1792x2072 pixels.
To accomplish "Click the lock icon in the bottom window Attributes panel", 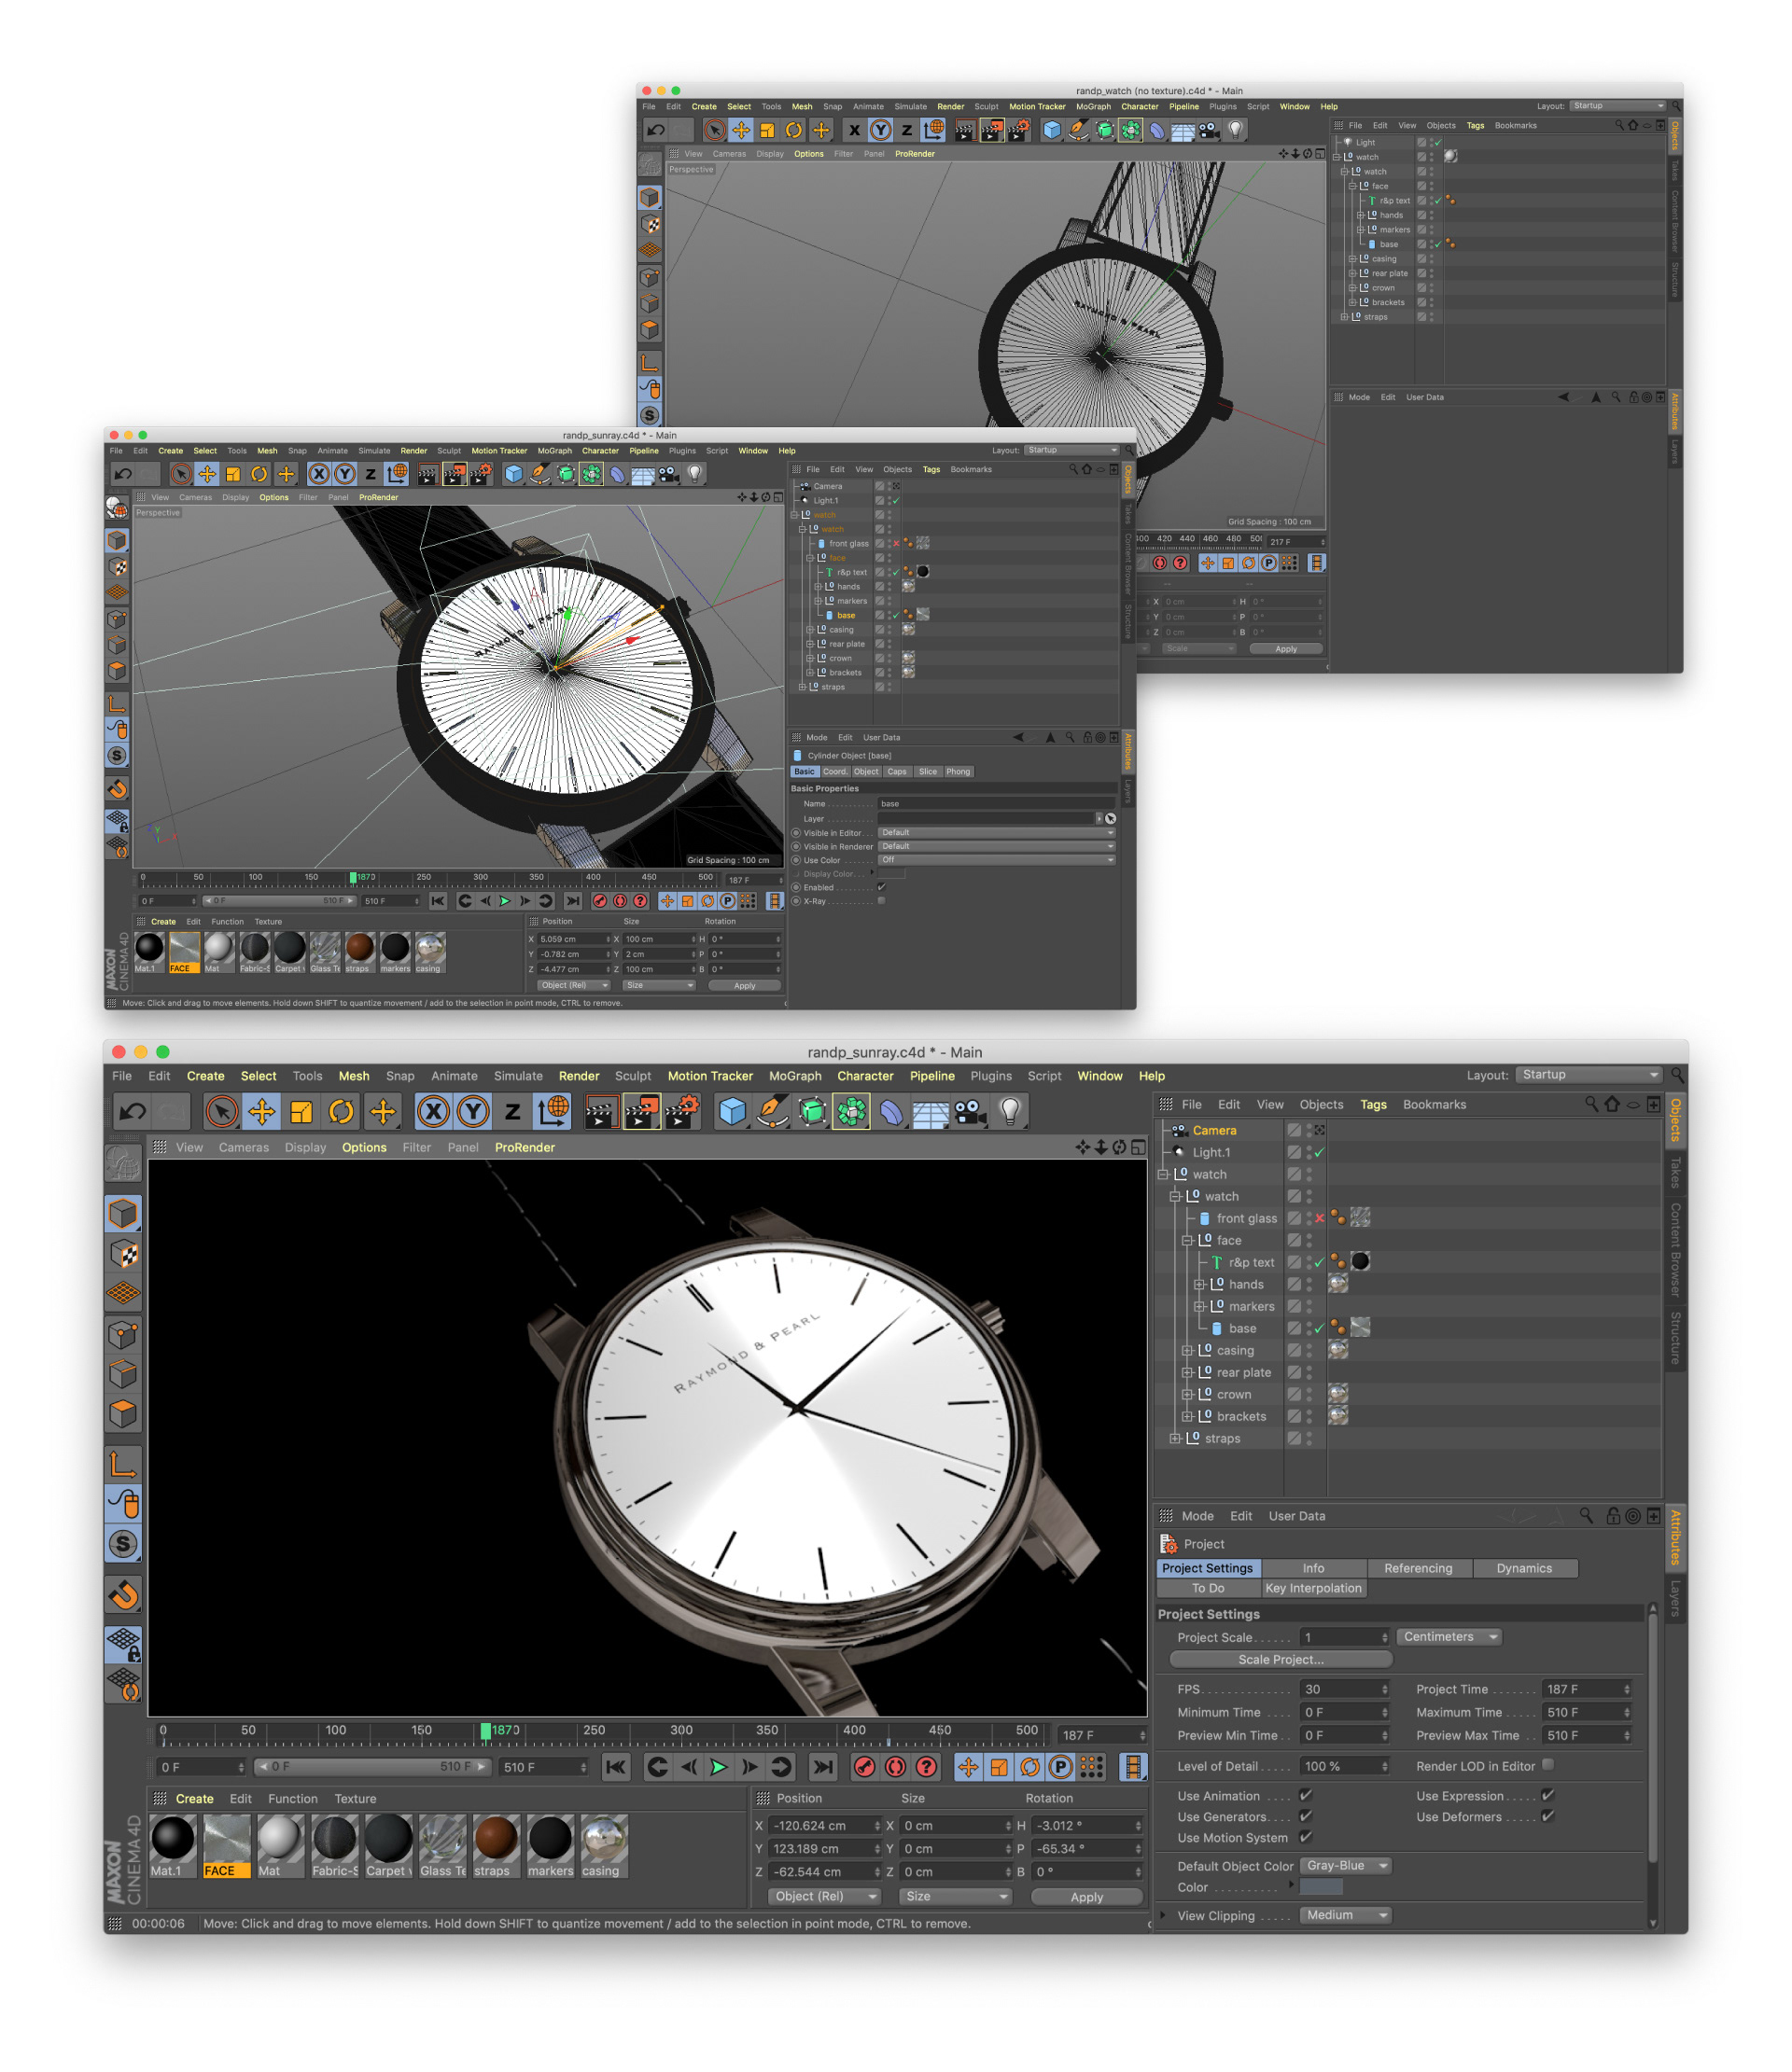I will (x=1613, y=1516).
